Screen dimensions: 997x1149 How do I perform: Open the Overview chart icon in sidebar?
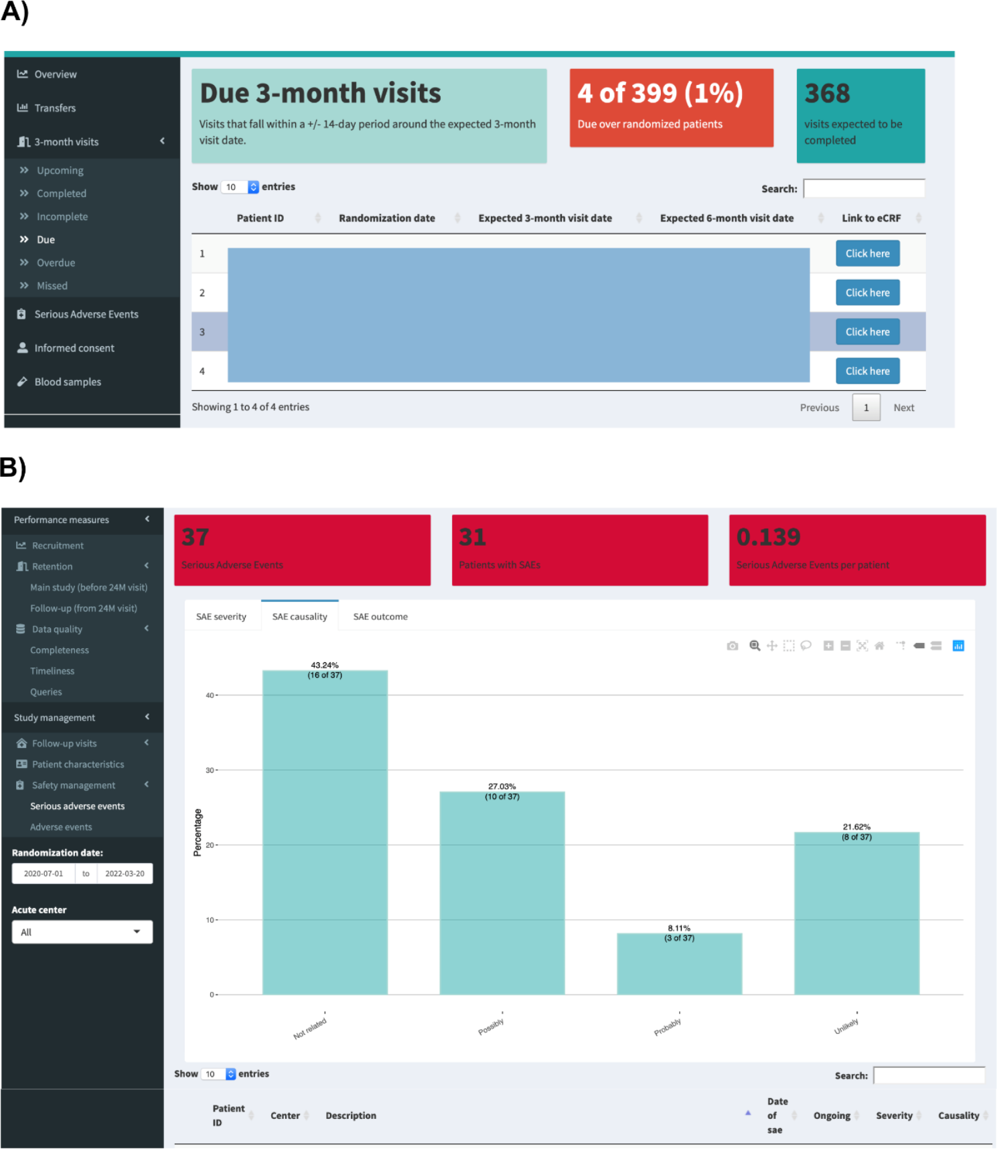pyautogui.click(x=22, y=74)
